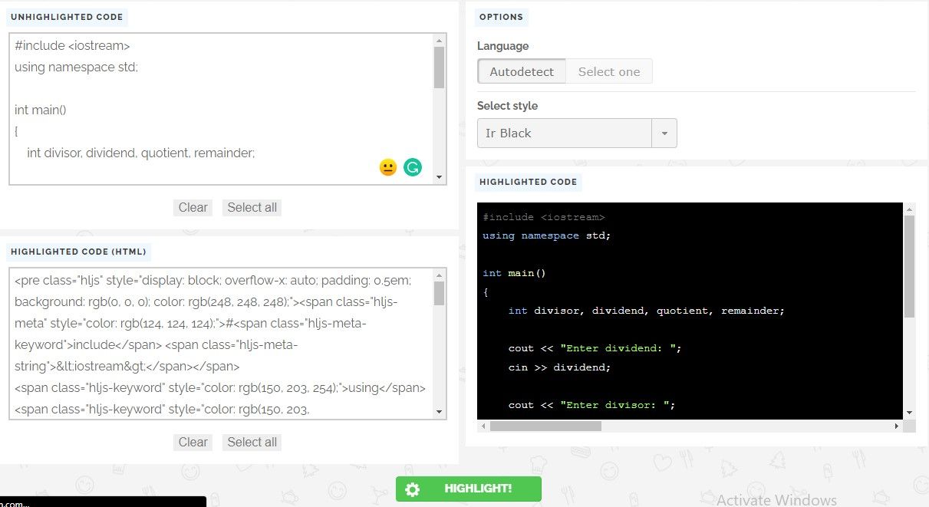Clear the unhighlighted code box
This screenshot has height=507, width=929.
click(x=193, y=207)
